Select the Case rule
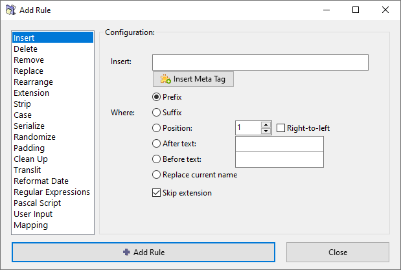This screenshot has height=270, width=401. 52,115
